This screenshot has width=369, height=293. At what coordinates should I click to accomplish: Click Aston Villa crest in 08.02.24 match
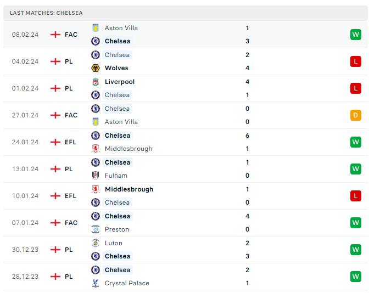click(x=96, y=28)
